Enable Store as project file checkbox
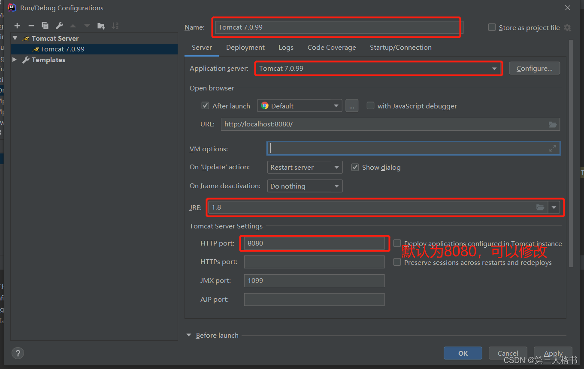Viewport: 584px width, 369px height. 492,27
